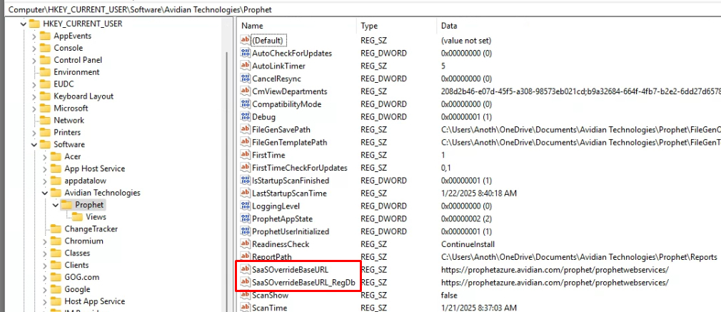Select the FirstTime value

click(268, 155)
